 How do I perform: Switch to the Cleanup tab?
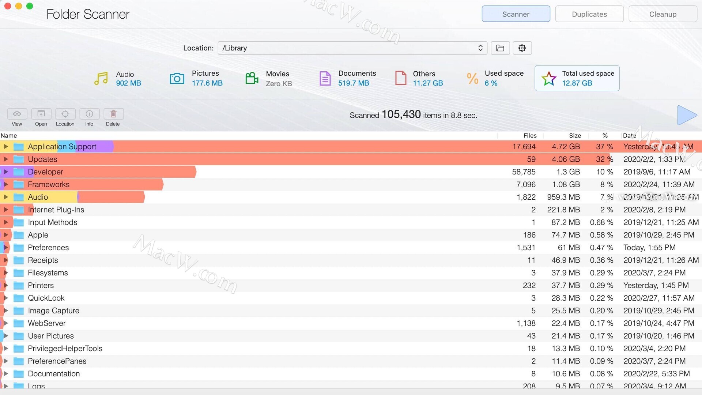[x=663, y=14]
